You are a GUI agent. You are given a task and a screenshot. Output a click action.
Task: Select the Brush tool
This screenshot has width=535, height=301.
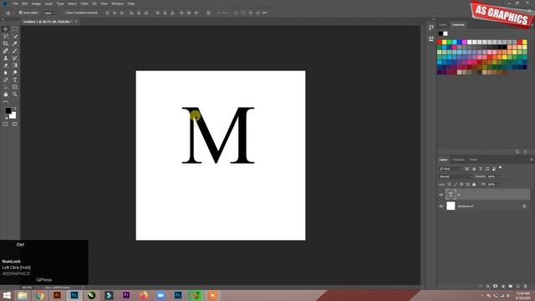pos(15,51)
